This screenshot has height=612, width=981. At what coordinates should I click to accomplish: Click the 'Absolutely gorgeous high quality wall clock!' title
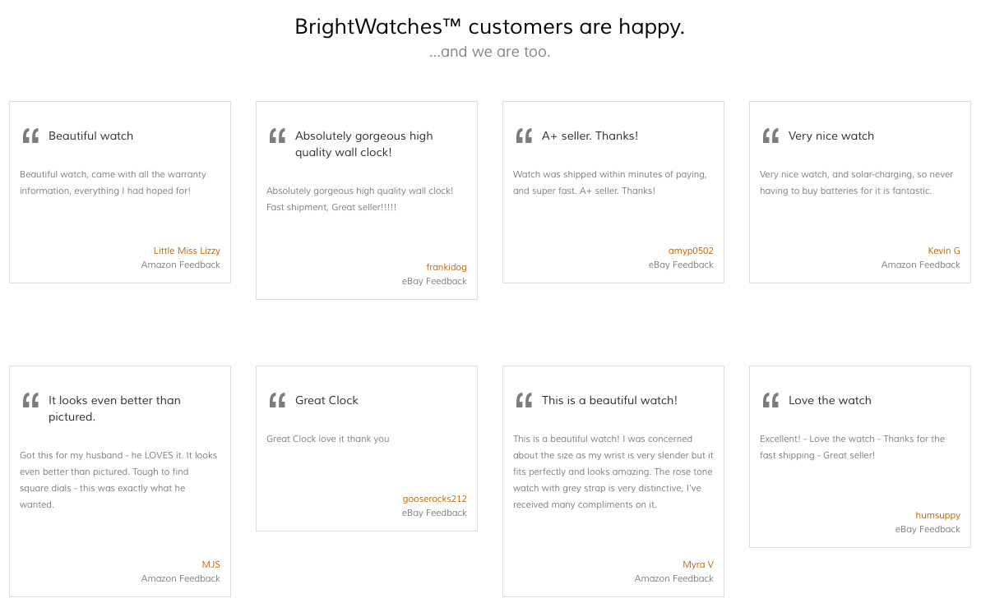(364, 144)
